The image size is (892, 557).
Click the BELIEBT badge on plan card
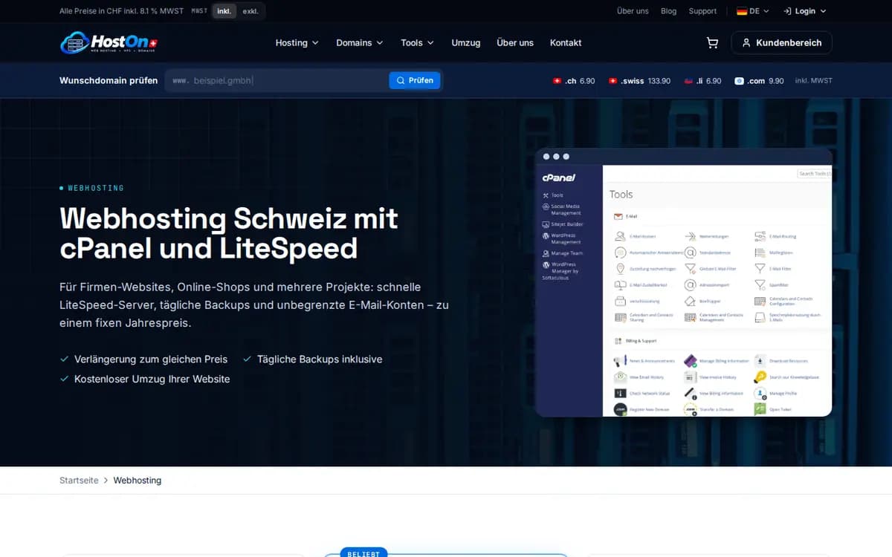(x=363, y=553)
